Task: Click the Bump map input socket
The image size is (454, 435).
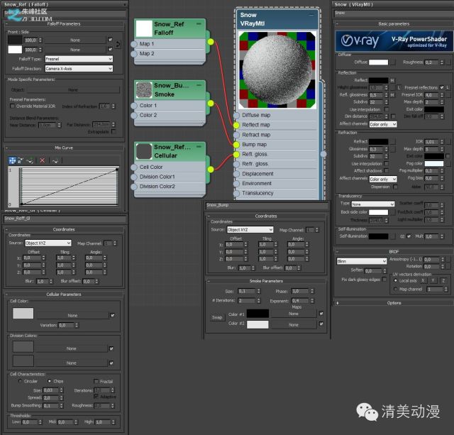Action: coord(236,145)
